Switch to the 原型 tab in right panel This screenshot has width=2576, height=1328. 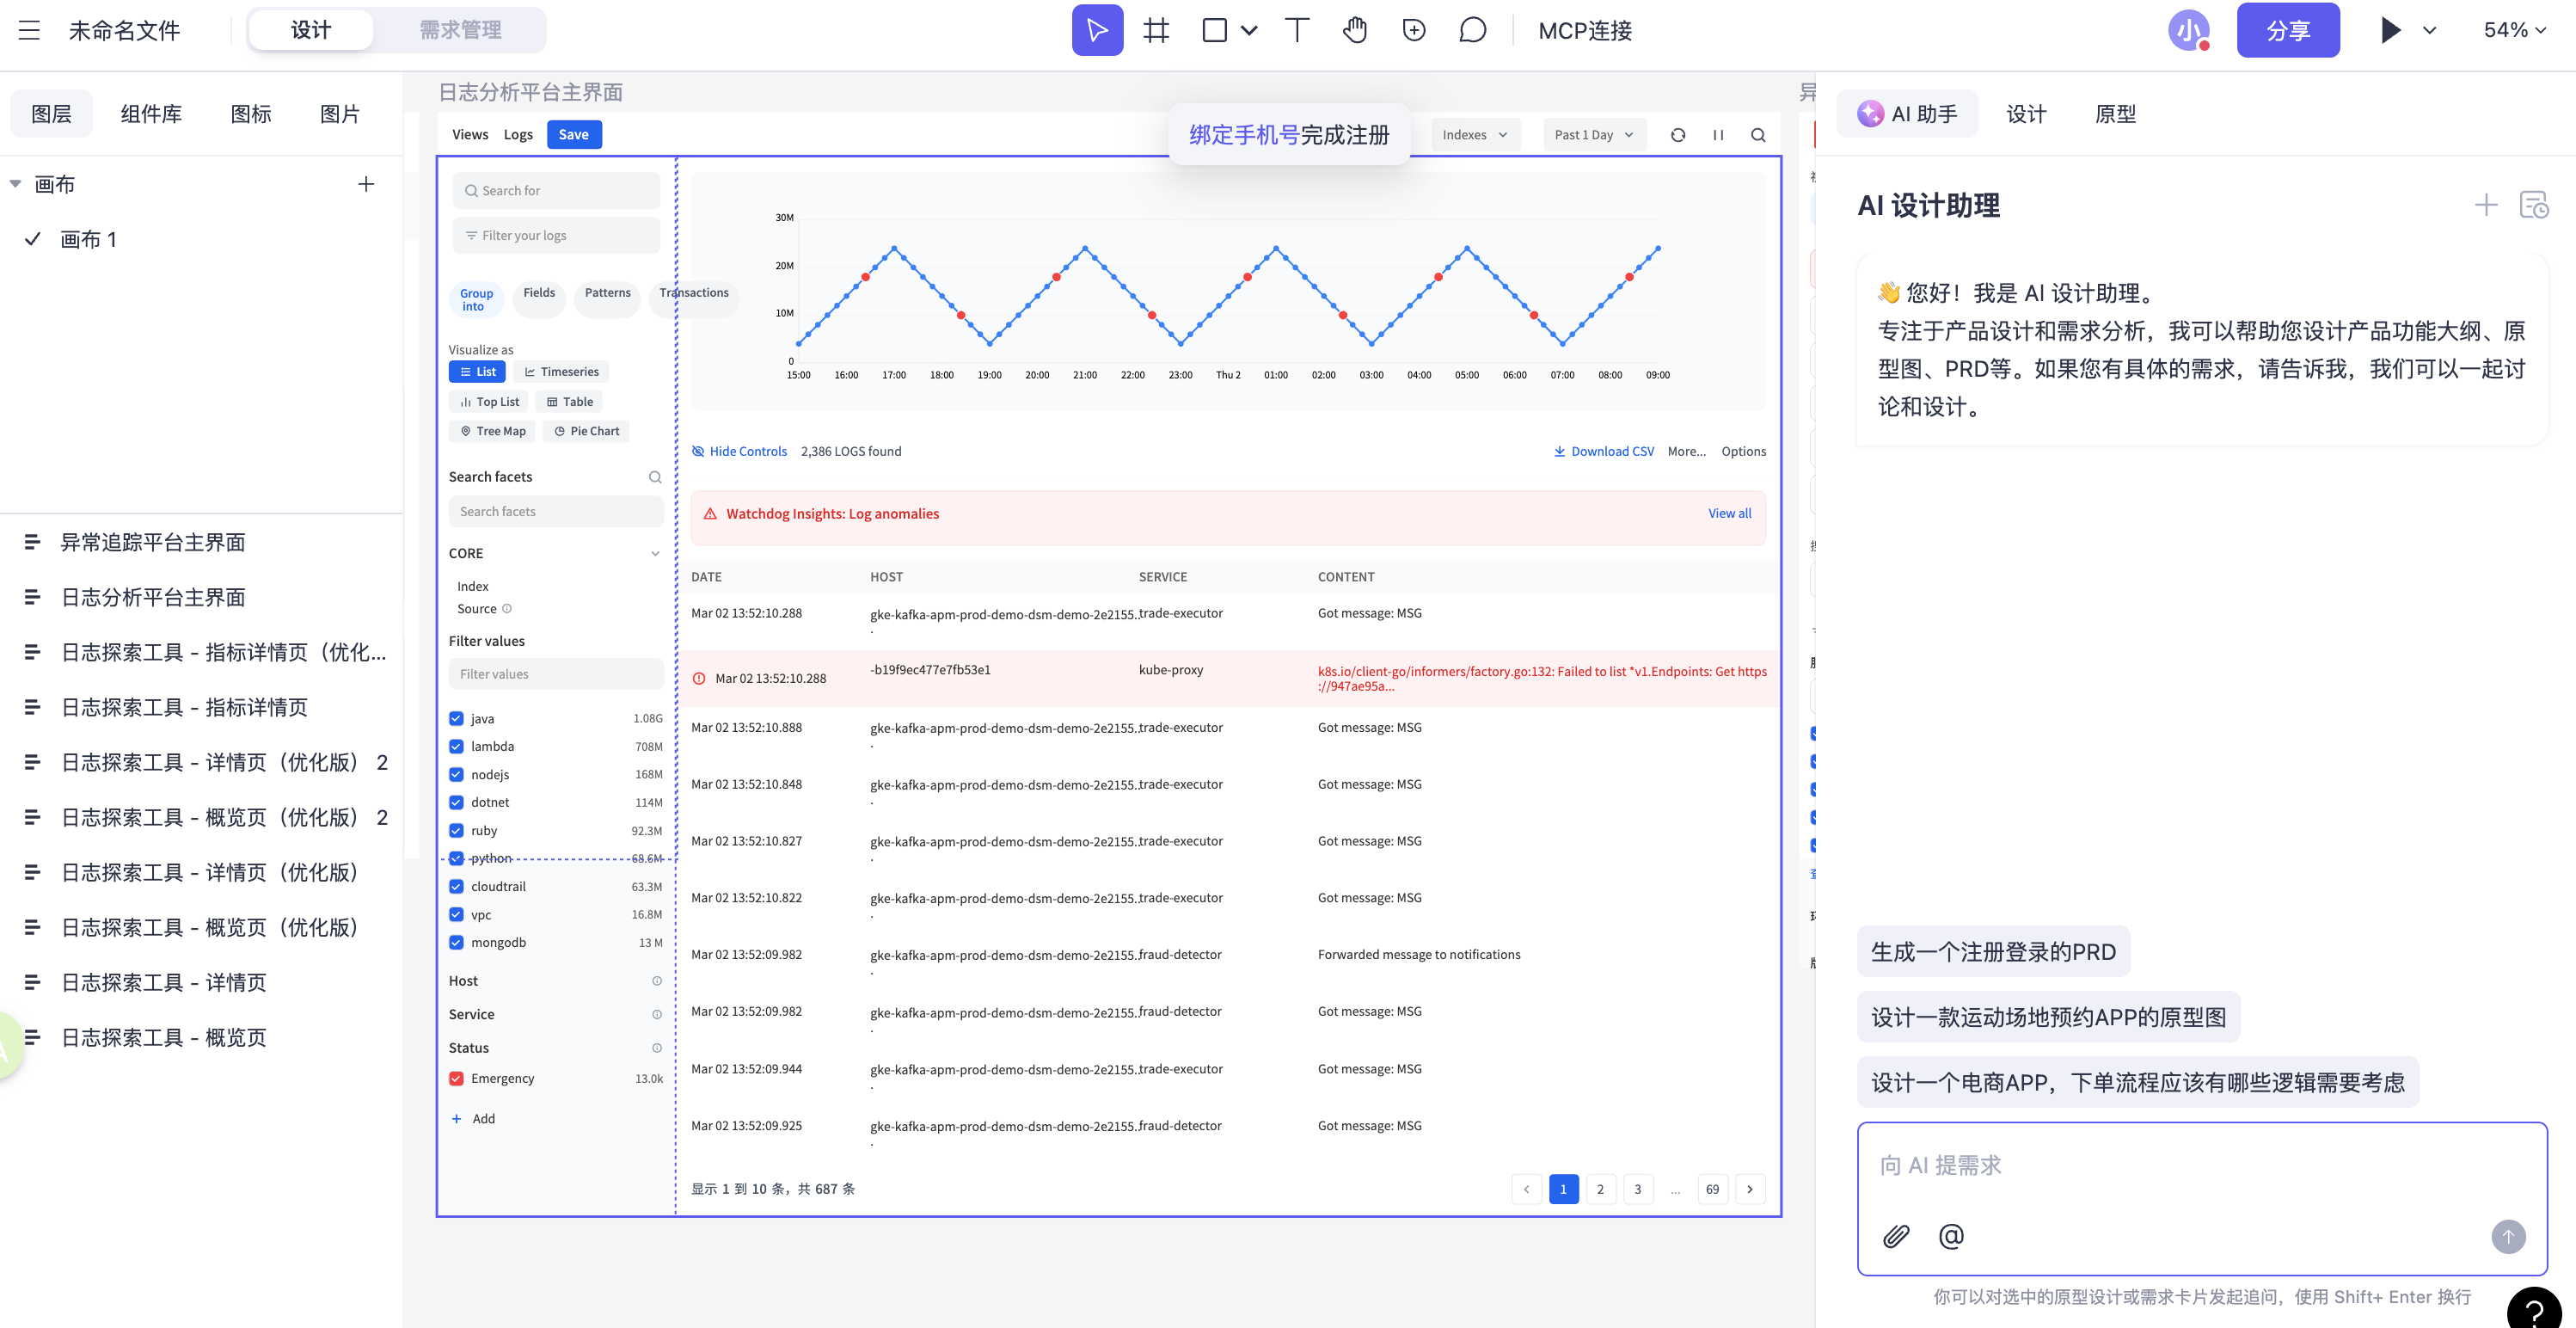coord(2115,113)
